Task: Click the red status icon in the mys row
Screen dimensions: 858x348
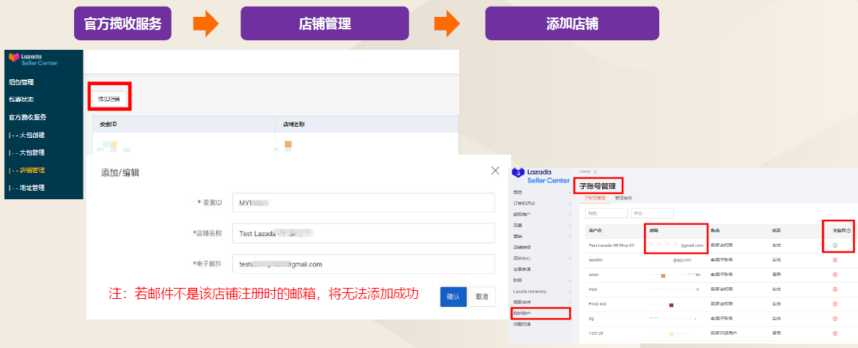Action: click(x=835, y=289)
